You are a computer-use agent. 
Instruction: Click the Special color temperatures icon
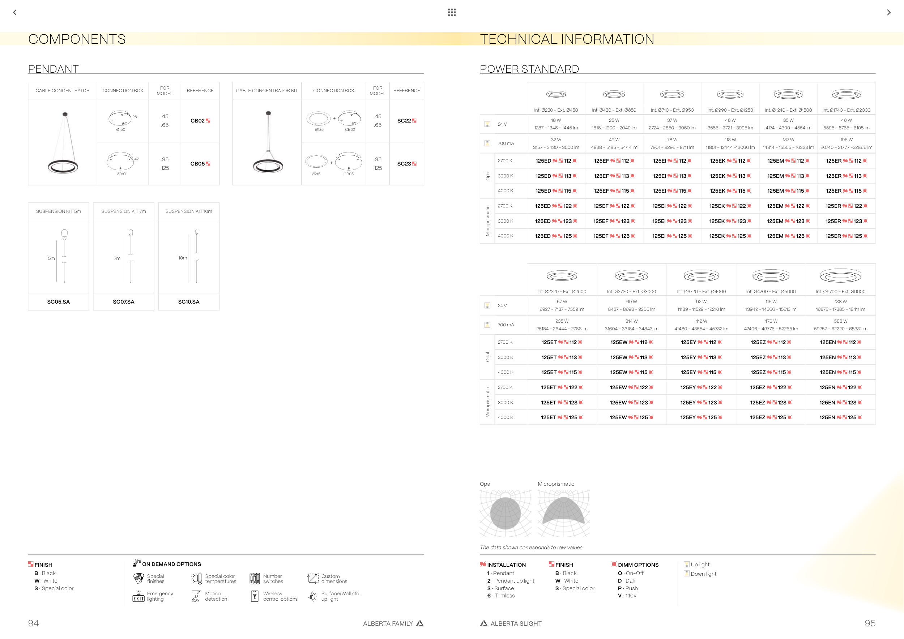196,578
